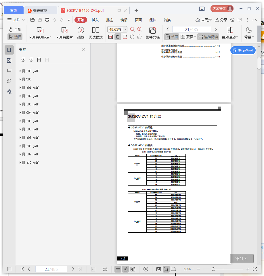Open a new tab with the plus button
The width and height of the screenshot is (264, 276).
[x=136, y=10]
